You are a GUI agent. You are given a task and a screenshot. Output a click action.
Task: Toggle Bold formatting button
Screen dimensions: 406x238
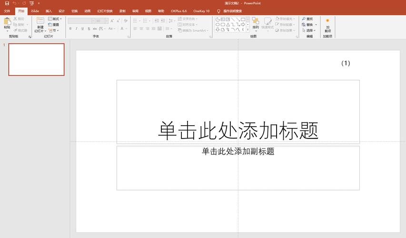[x=70, y=29]
